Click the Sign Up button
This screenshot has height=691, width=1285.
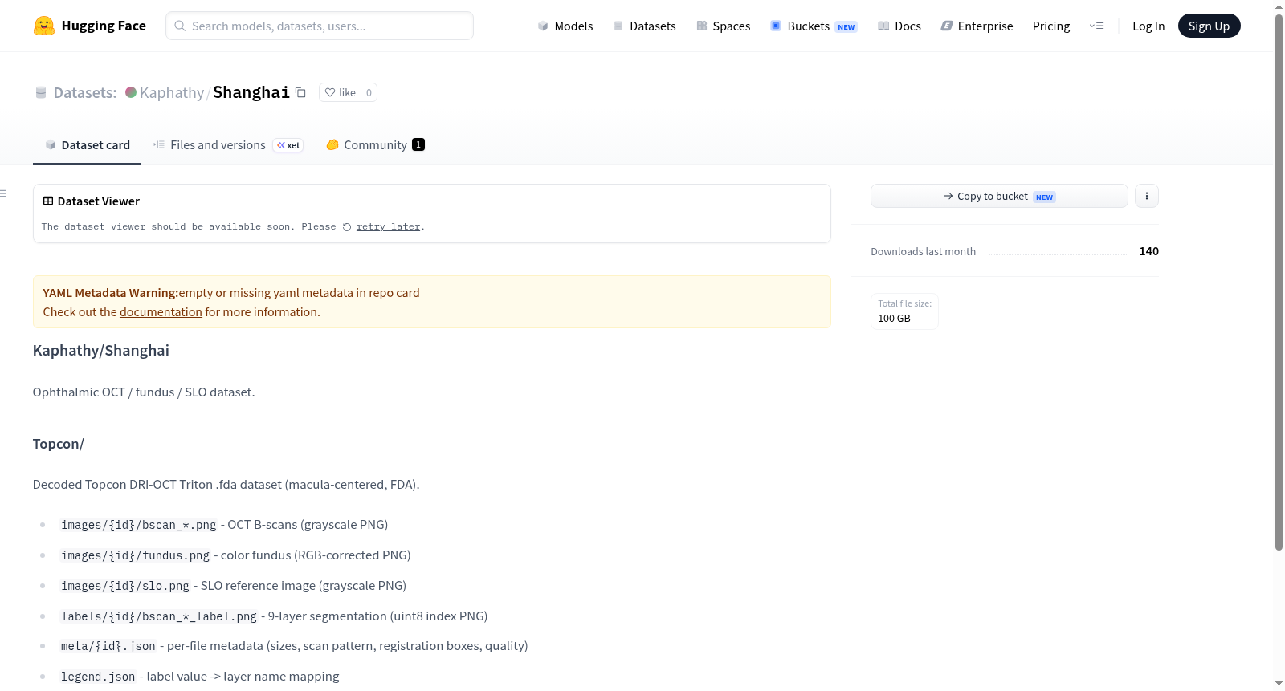(x=1210, y=26)
